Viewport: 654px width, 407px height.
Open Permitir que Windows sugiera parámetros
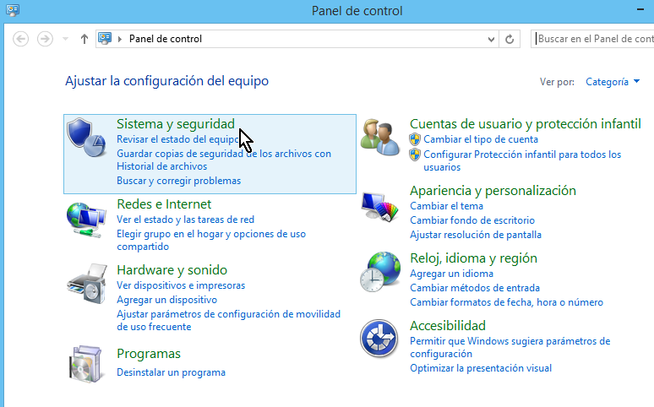coord(510,347)
